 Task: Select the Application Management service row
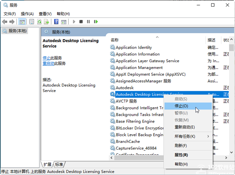[169, 68]
